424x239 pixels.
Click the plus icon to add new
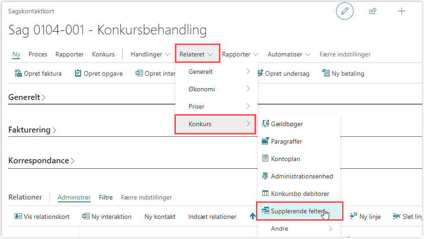(x=401, y=11)
